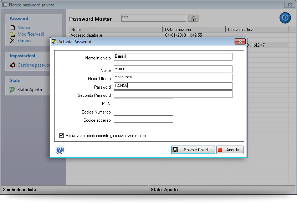Open the Nuova password link
This screenshot has height=205, width=297.
24,28
